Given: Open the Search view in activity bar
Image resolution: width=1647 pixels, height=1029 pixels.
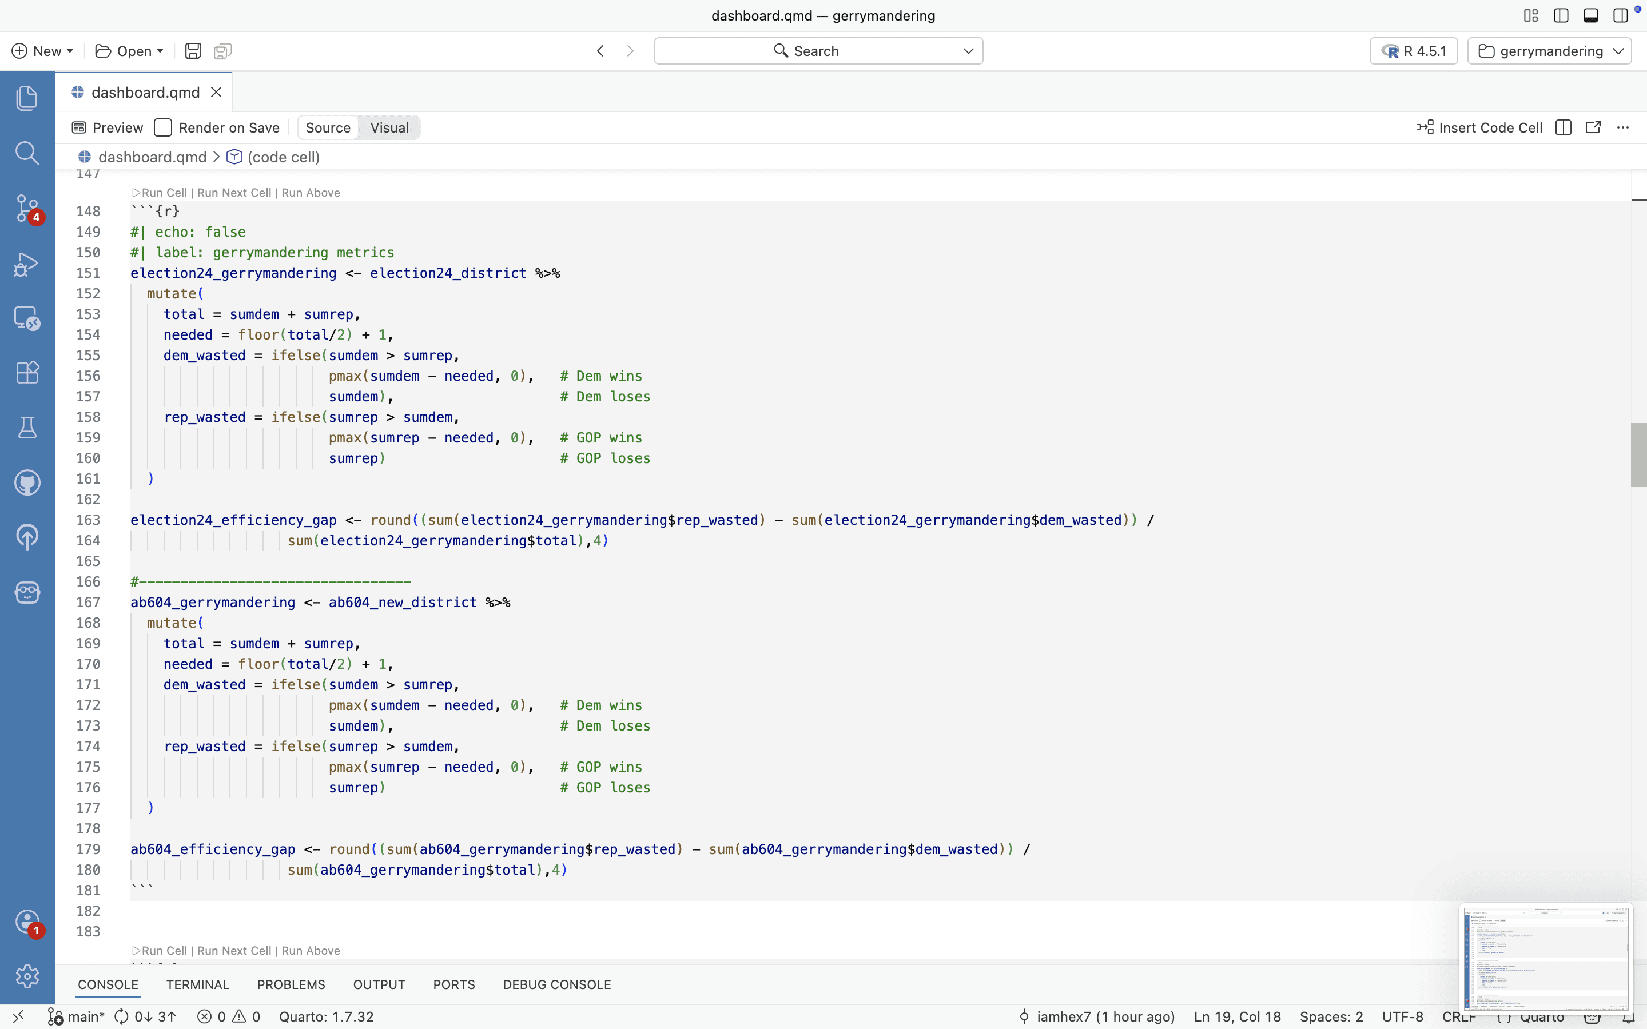Looking at the screenshot, I should click(x=27, y=153).
